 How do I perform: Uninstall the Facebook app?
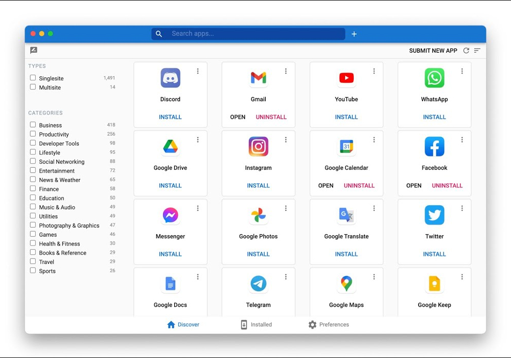447,186
